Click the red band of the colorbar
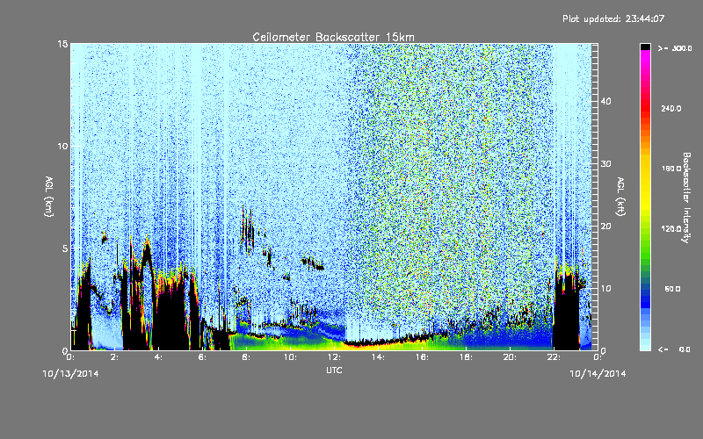 645,107
